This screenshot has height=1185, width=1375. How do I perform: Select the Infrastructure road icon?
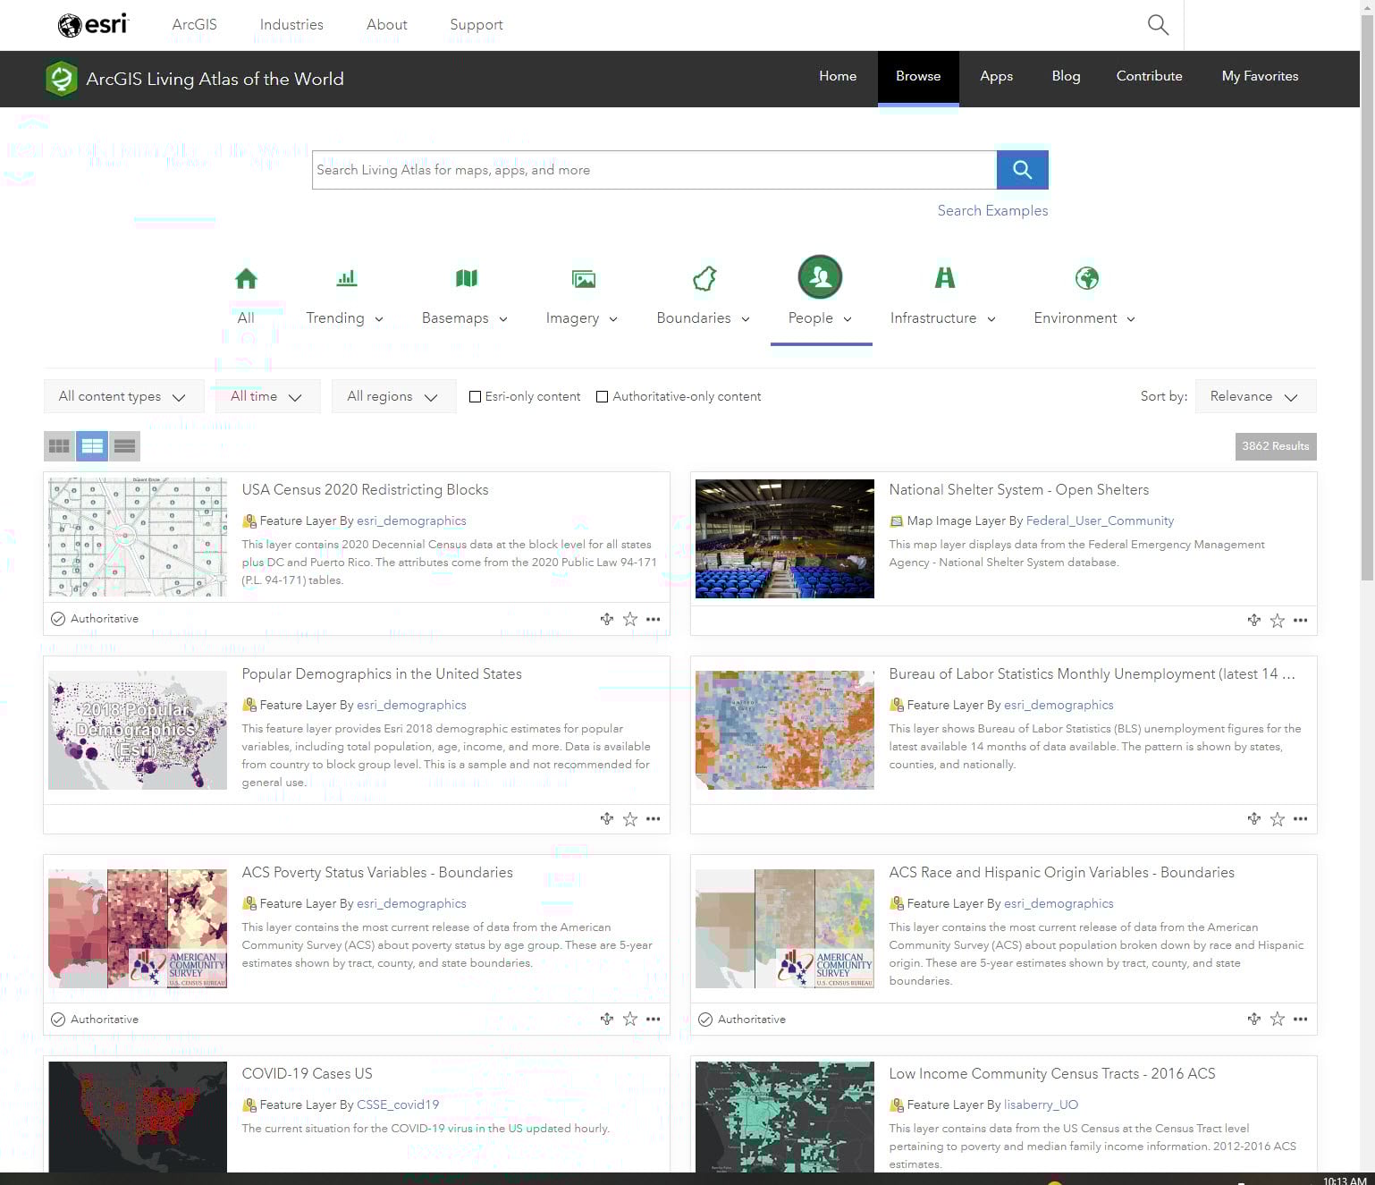tap(944, 278)
